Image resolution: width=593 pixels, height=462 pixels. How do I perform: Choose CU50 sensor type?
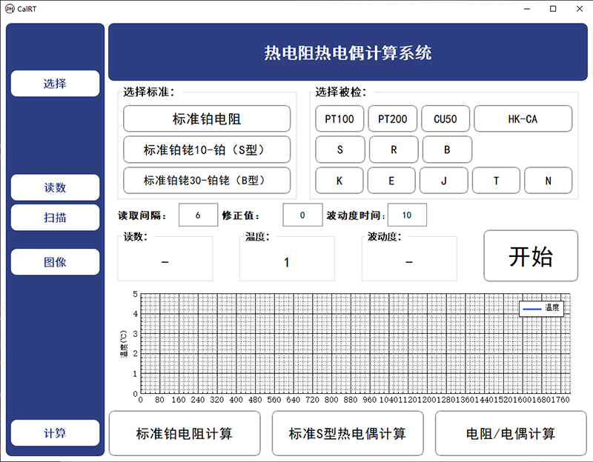click(x=445, y=118)
